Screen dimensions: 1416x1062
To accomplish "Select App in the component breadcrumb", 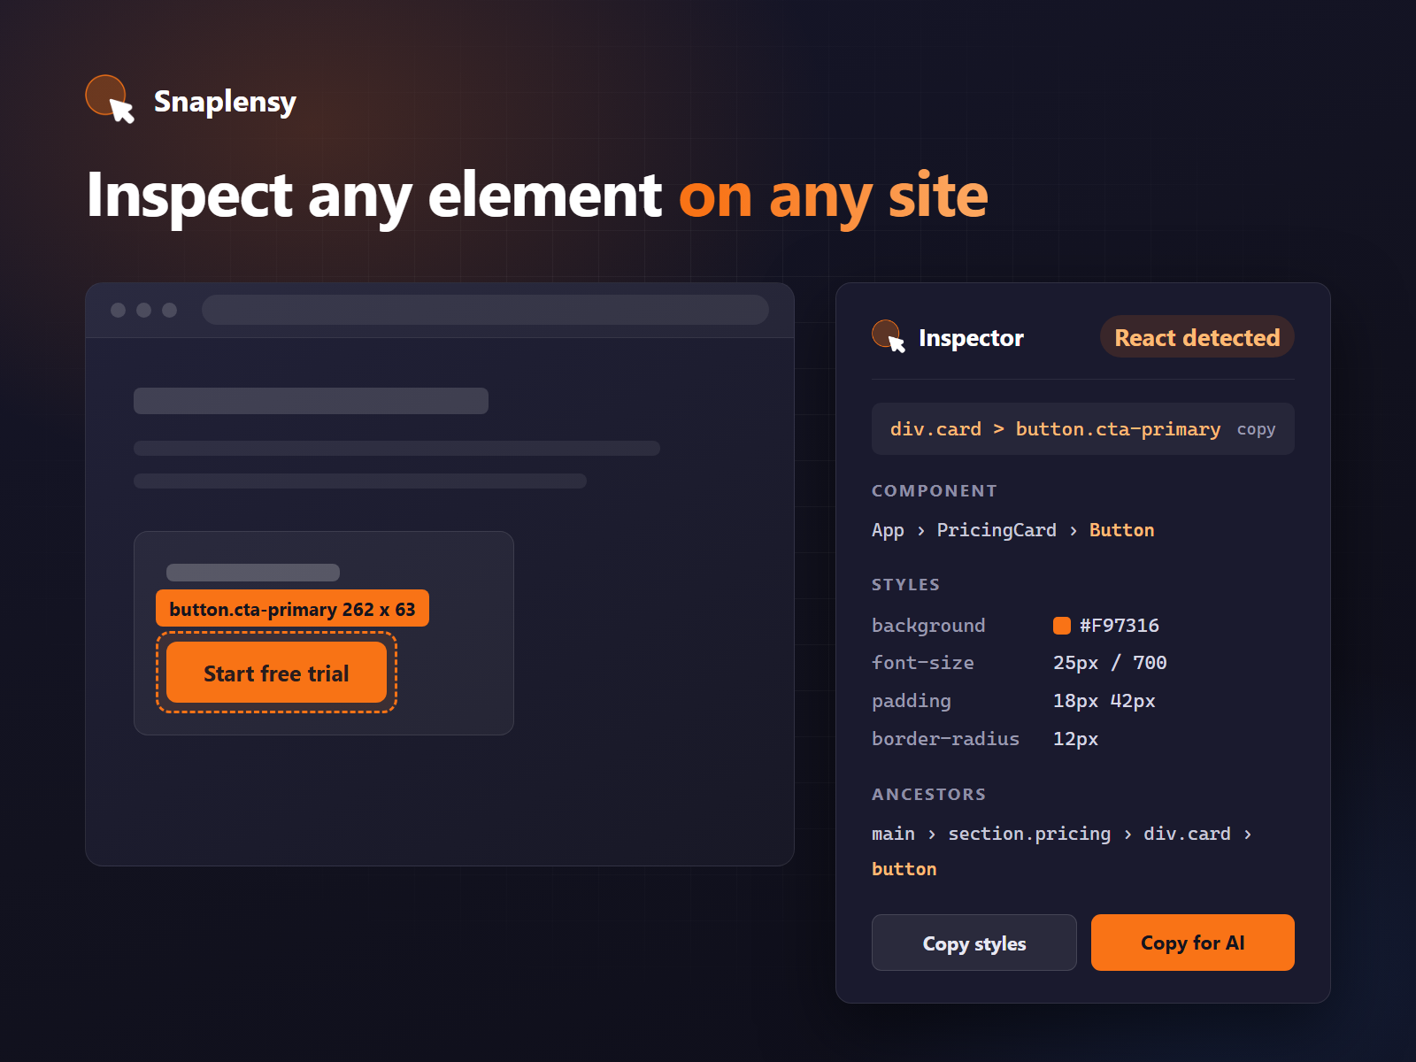I will 888,530.
